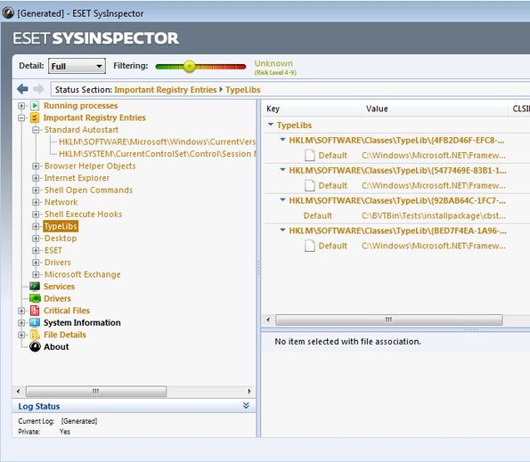Expand the Shell Execute Hooks node
530x462 pixels.
pyautogui.click(x=36, y=215)
